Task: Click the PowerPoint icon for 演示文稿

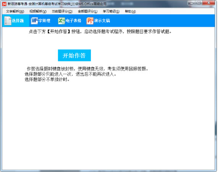Action: [90, 21]
